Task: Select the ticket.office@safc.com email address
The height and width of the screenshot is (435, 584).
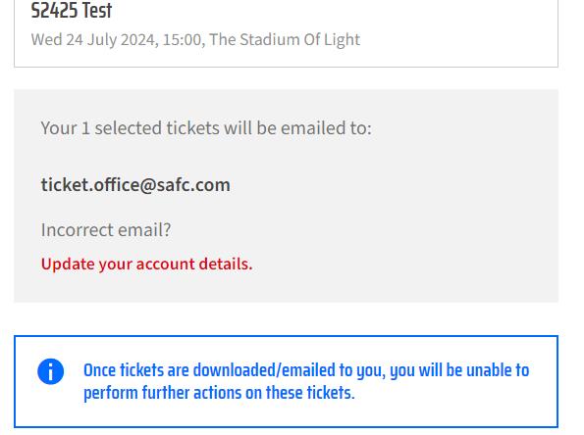Action: (135, 185)
